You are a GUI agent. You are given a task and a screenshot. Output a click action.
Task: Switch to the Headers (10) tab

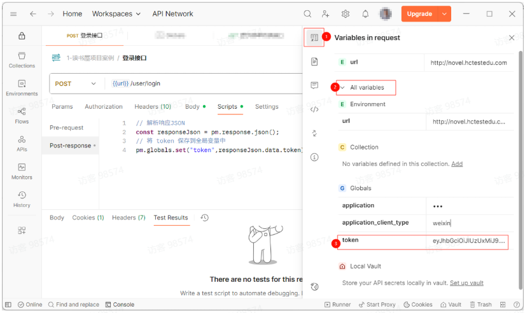[x=153, y=106]
